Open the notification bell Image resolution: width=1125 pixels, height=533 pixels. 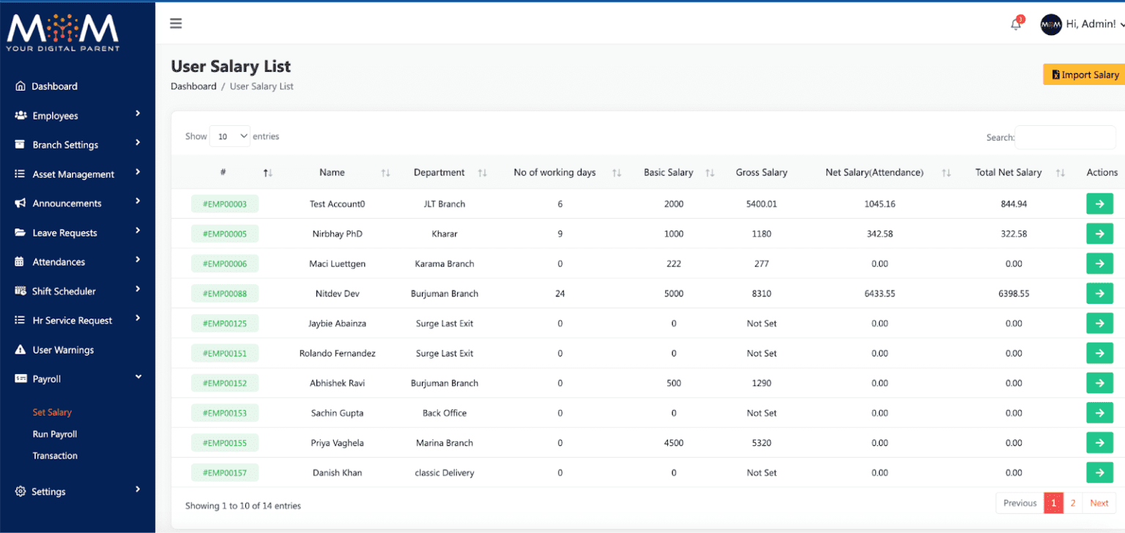pyautogui.click(x=1016, y=24)
